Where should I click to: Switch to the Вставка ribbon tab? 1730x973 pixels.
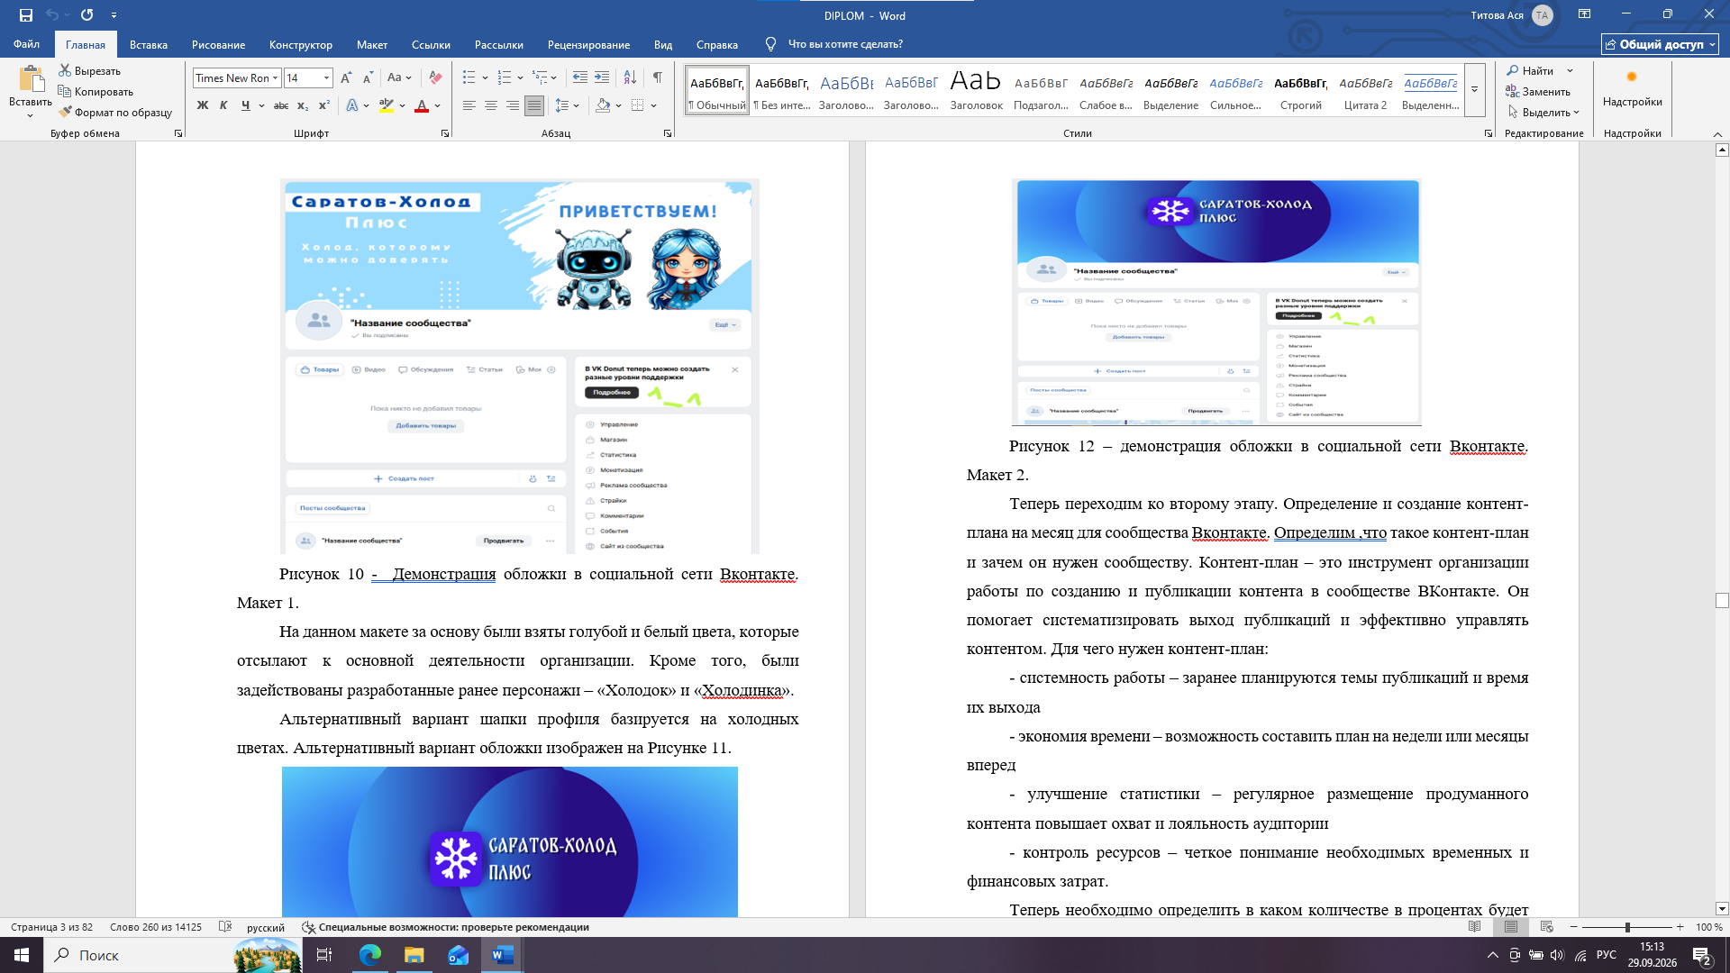pos(149,44)
